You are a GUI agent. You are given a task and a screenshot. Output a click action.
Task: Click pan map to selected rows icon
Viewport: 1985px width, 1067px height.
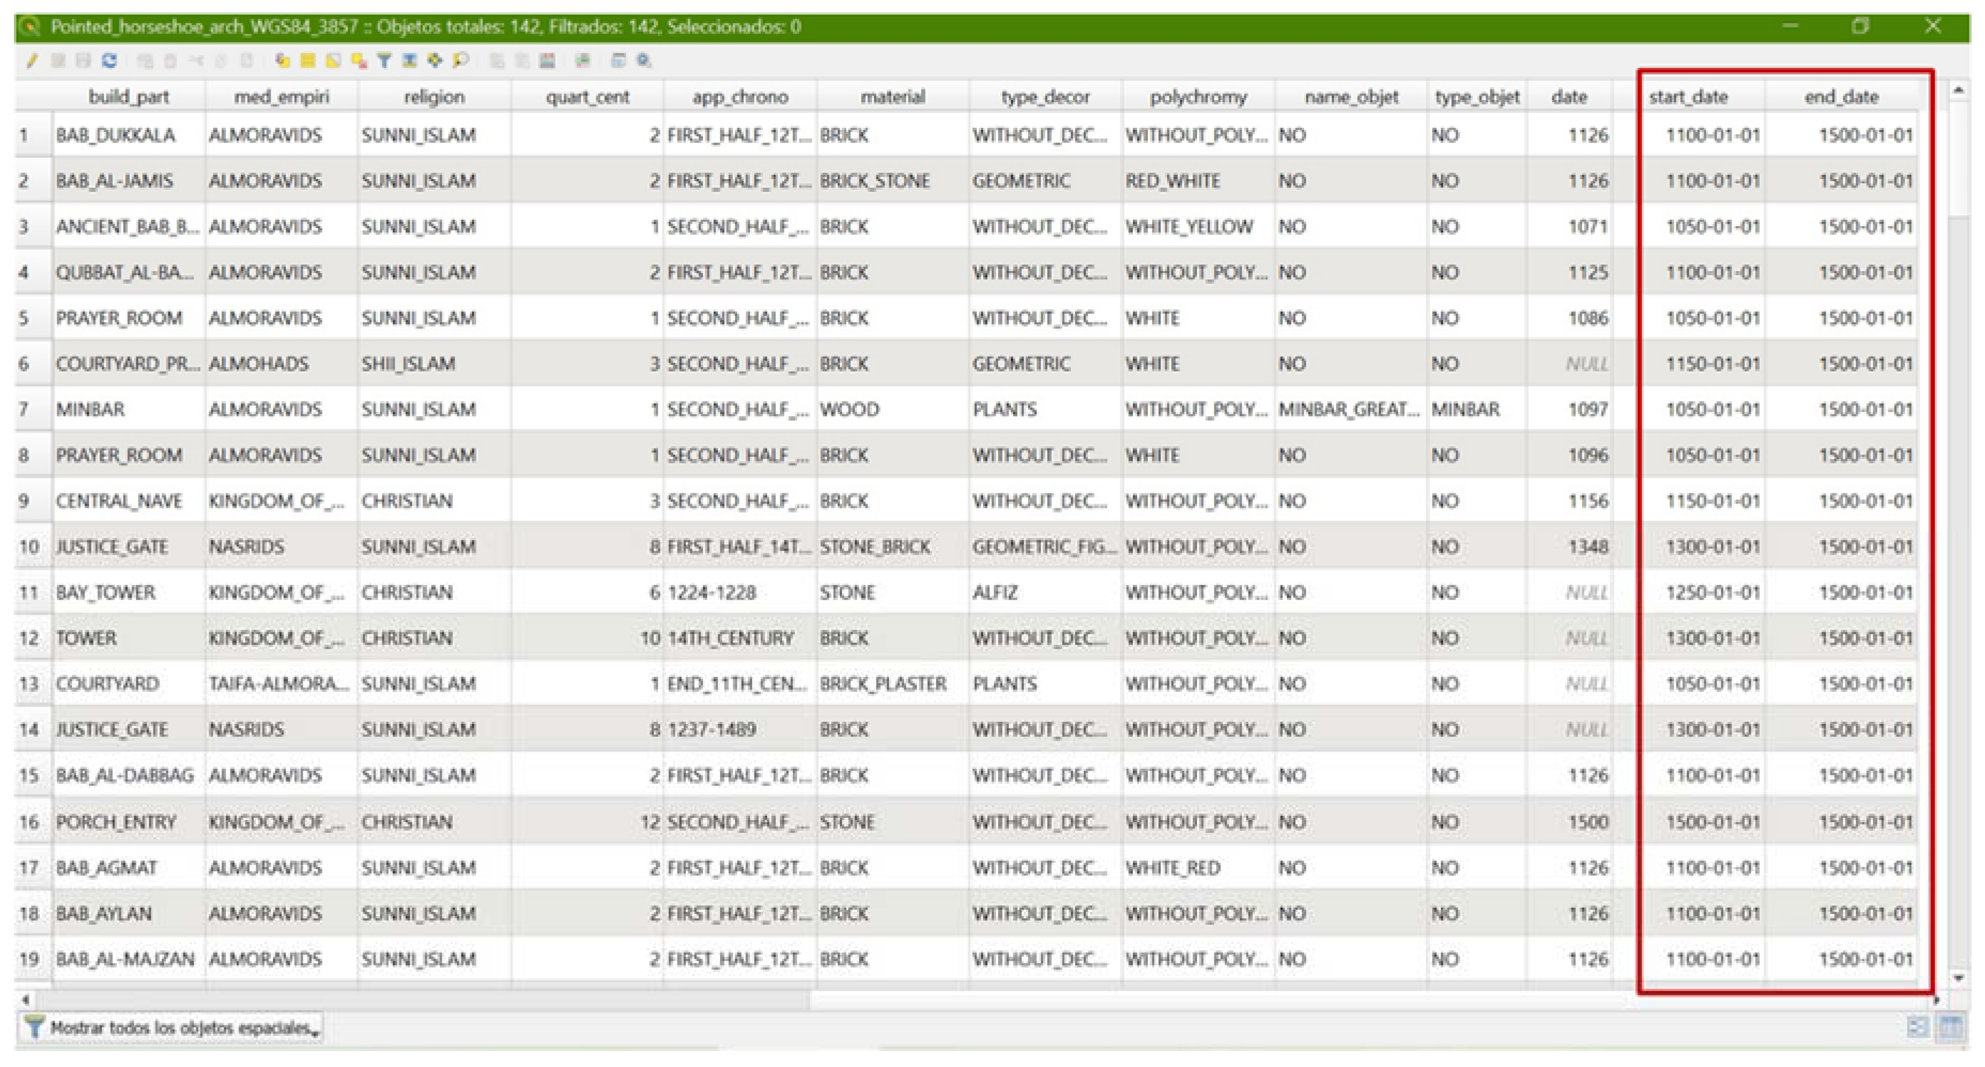click(435, 60)
